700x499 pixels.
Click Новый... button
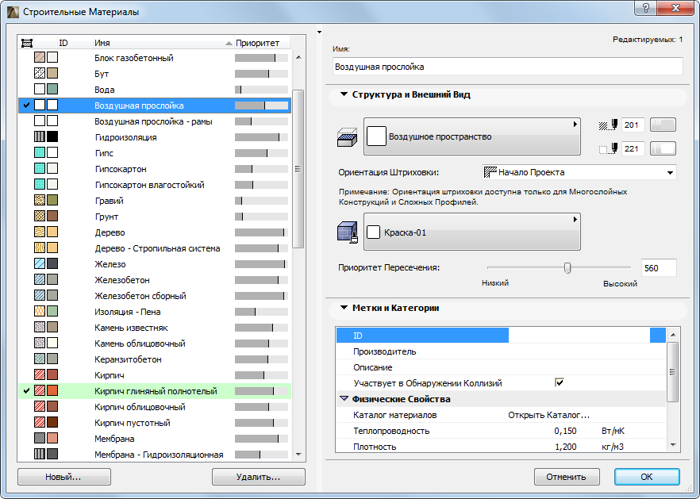pos(63,477)
